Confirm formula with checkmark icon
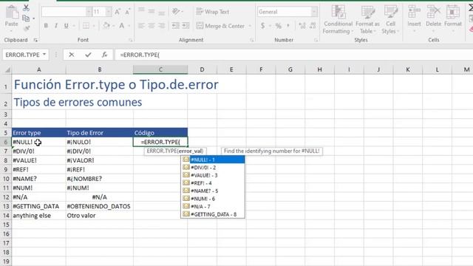Viewport: 473px width, 266px height. [88, 55]
